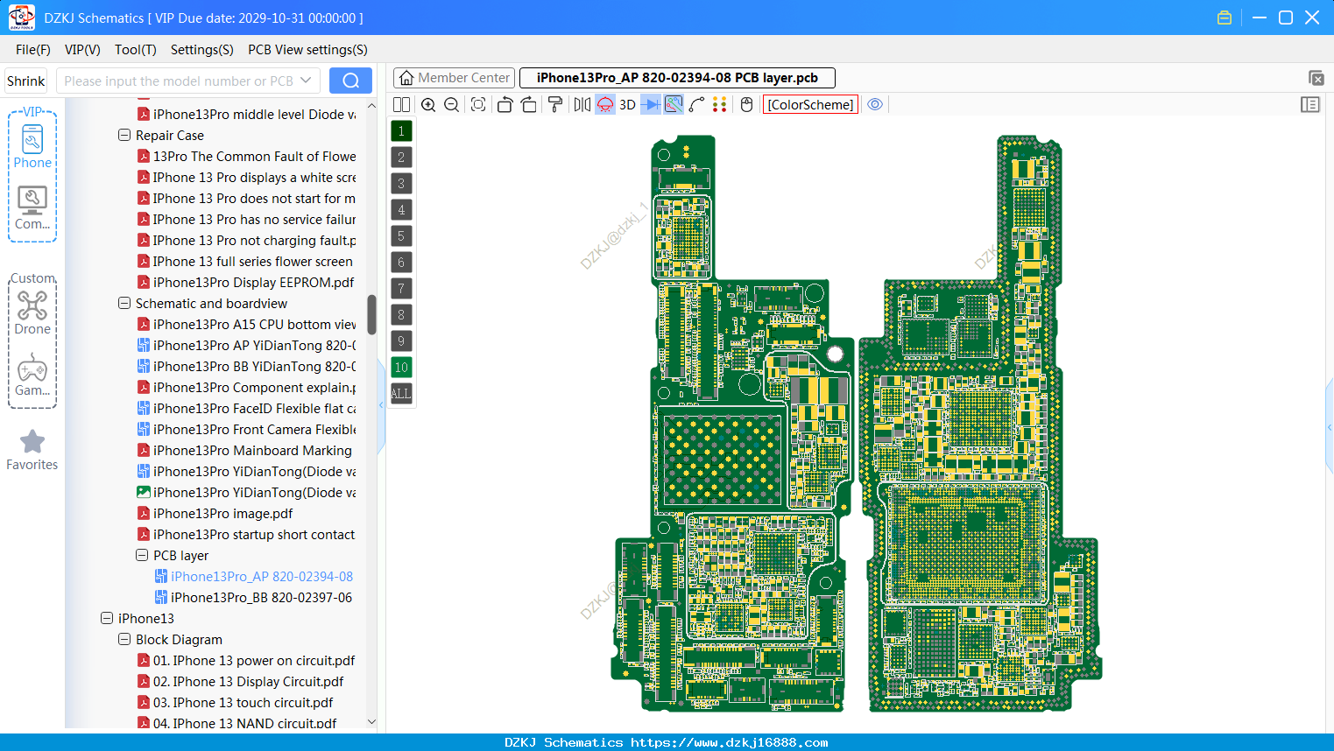Select PCB layer 2
1334x751 pixels.
401,158
